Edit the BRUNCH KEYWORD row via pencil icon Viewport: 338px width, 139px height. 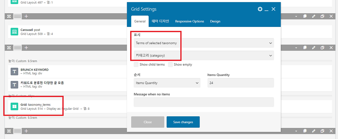click(x=314, y=48)
